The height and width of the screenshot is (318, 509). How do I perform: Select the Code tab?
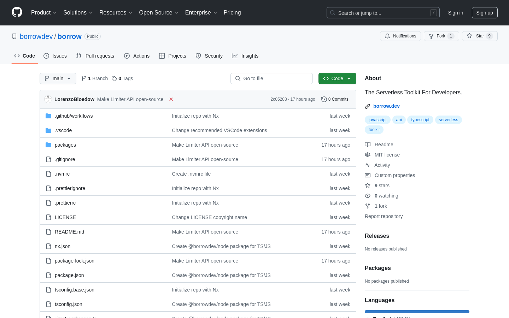[25, 56]
